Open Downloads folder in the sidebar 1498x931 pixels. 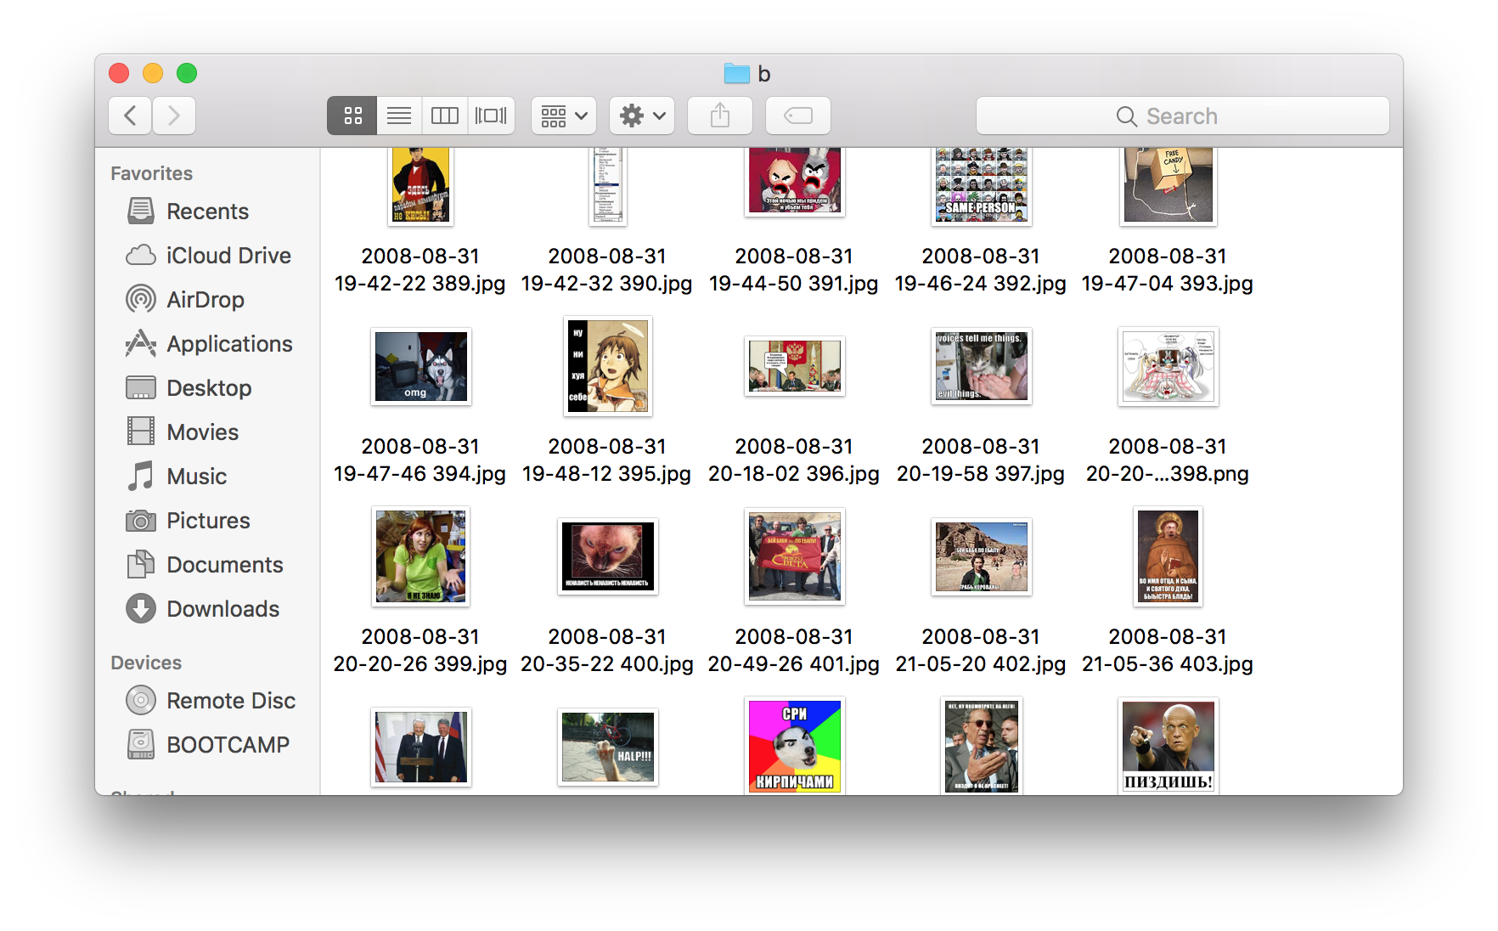click(208, 609)
